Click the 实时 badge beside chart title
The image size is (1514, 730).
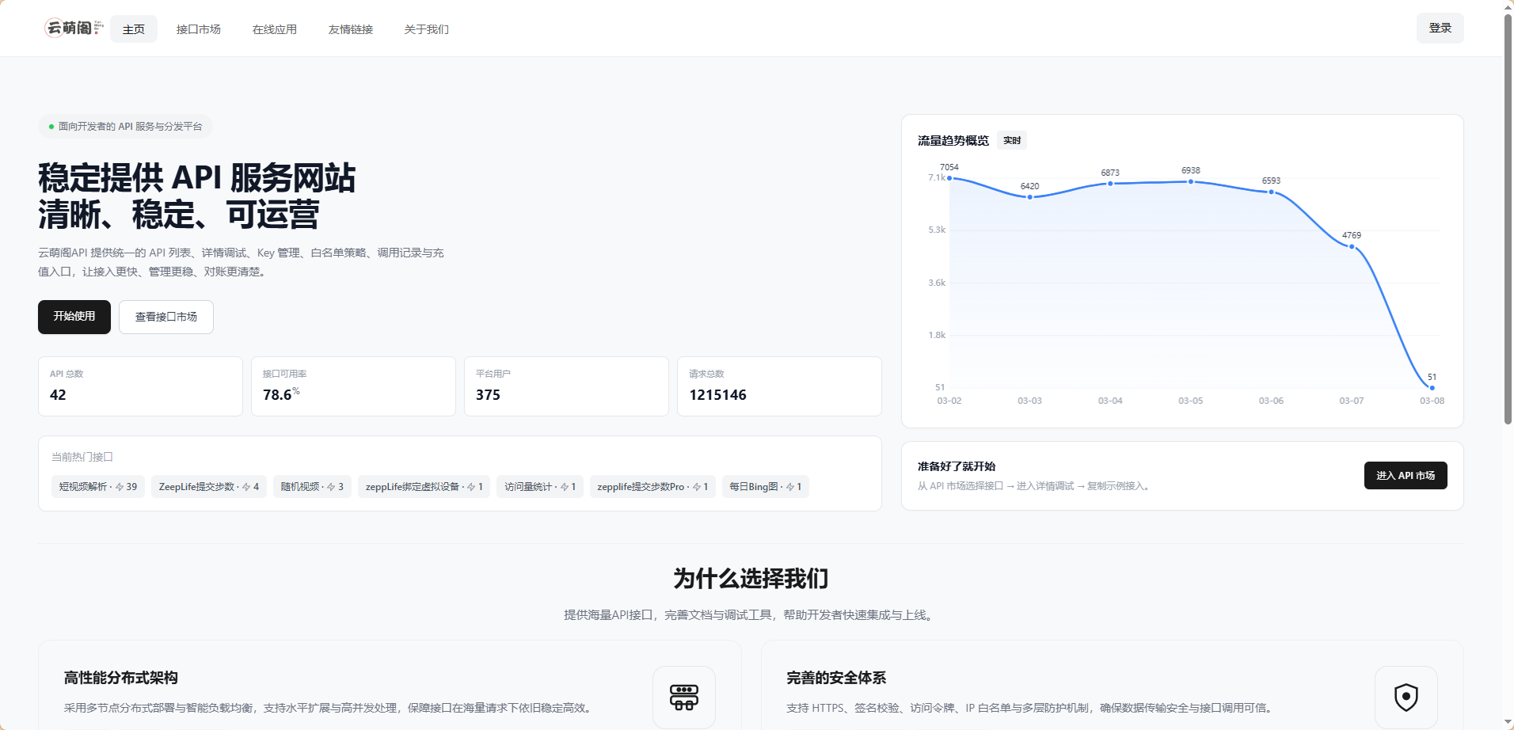coord(1012,141)
